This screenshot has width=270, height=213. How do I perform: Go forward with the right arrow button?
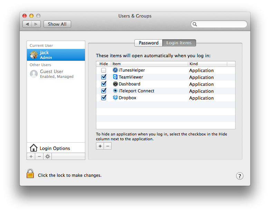[x=36, y=24]
